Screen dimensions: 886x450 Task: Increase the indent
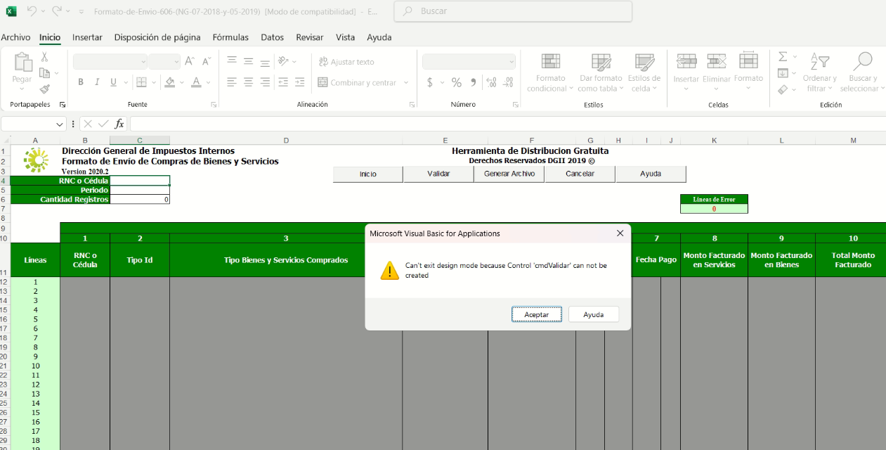click(299, 82)
